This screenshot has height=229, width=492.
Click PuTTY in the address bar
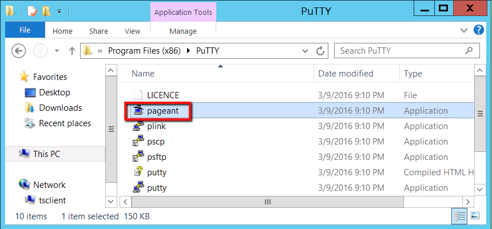coord(208,51)
